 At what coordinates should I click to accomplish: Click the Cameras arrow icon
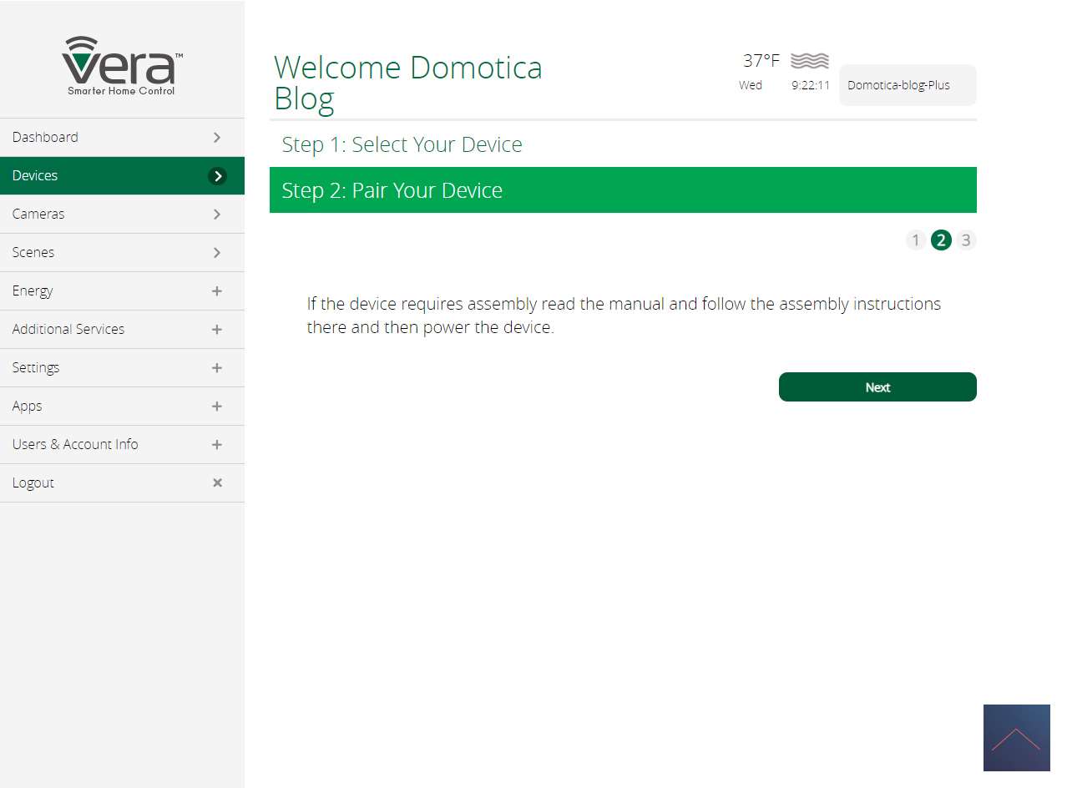tap(217, 214)
